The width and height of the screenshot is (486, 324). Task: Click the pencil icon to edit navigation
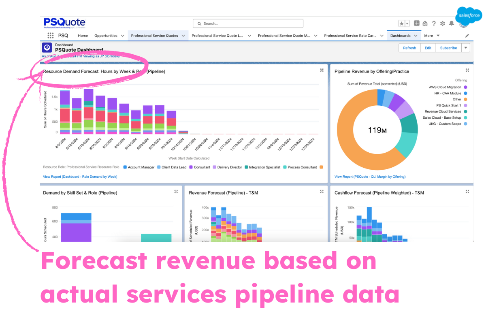(x=467, y=36)
